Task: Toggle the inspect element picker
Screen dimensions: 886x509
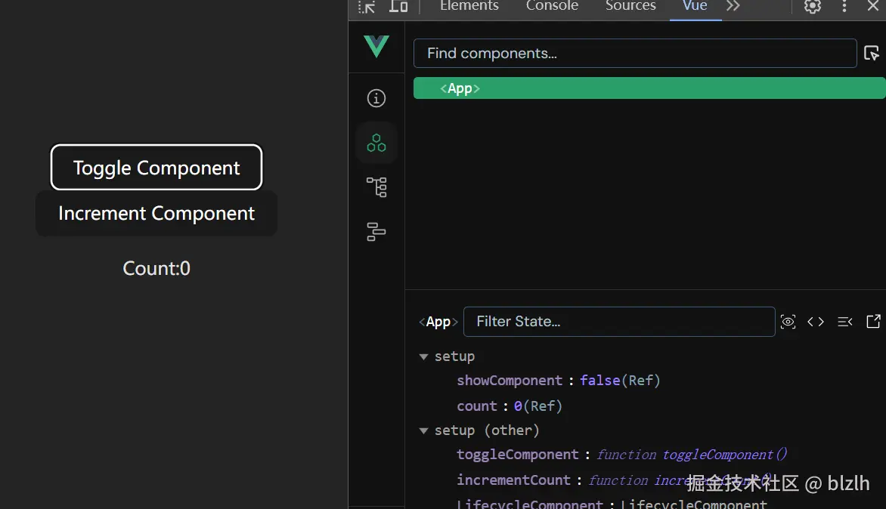Action: point(367,6)
